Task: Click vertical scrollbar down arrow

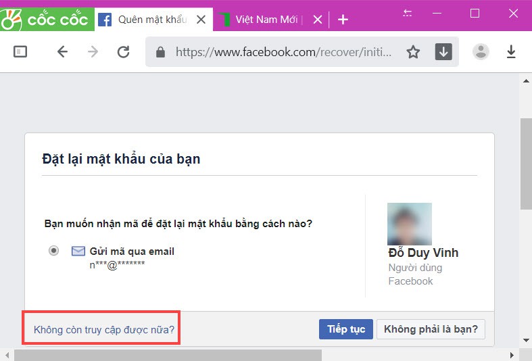Action: coord(526,340)
